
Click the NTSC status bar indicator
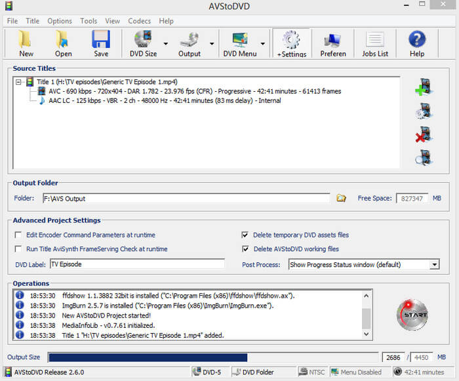pyautogui.click(x=311, y=372)
